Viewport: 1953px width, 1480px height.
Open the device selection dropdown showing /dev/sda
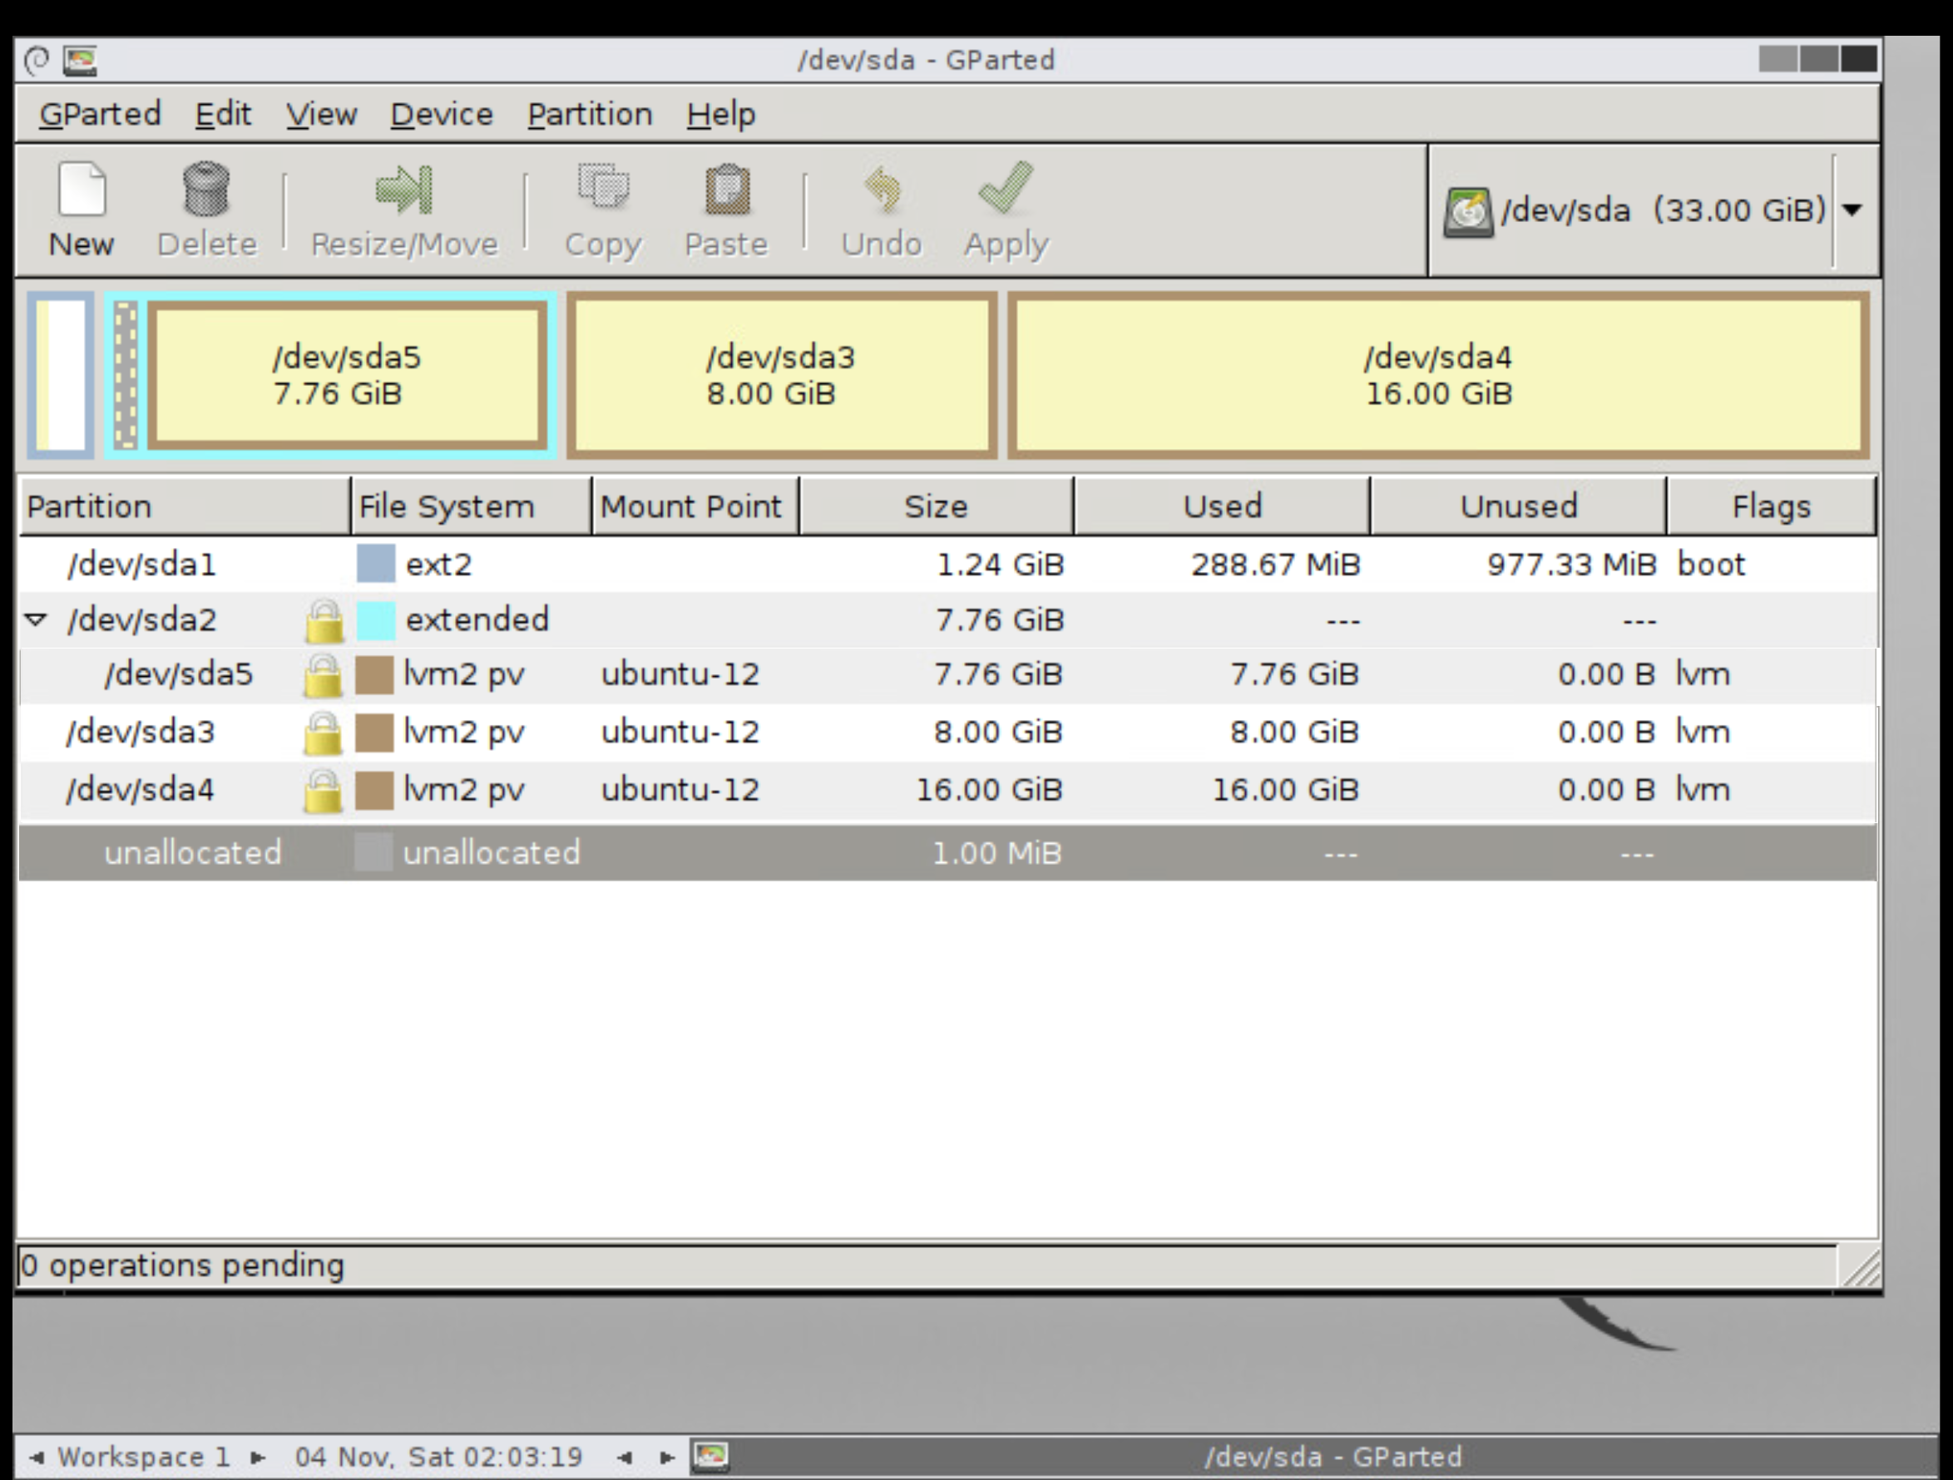pyautogui.click(x=1854, y=210)
